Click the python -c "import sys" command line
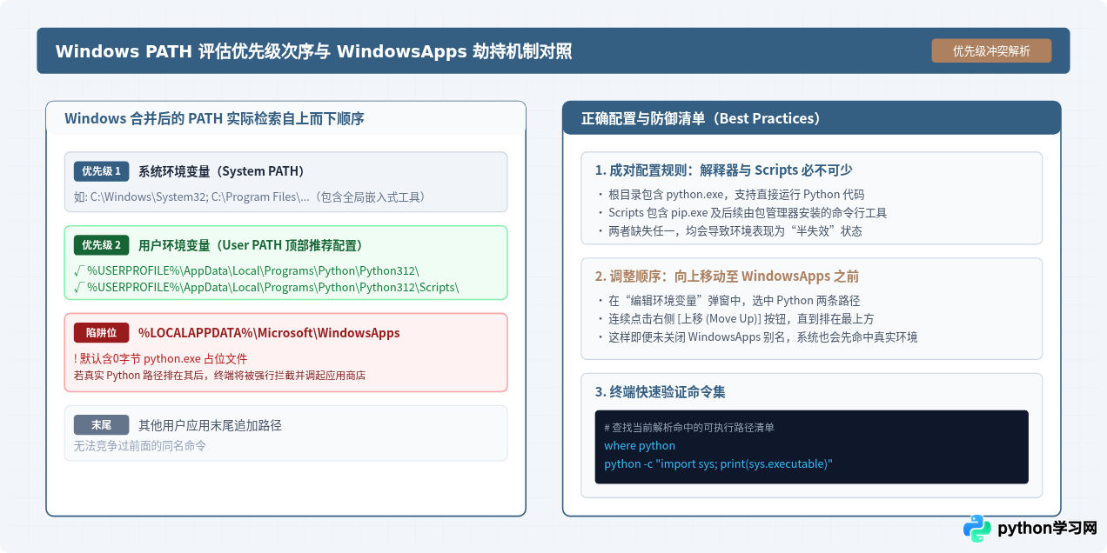The width and height of the screenshot is (1107, 553). [x=718, y=464]
